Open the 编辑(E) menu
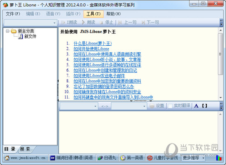The width and height of the screenshot is (226, 165). [x=33, y=14]
